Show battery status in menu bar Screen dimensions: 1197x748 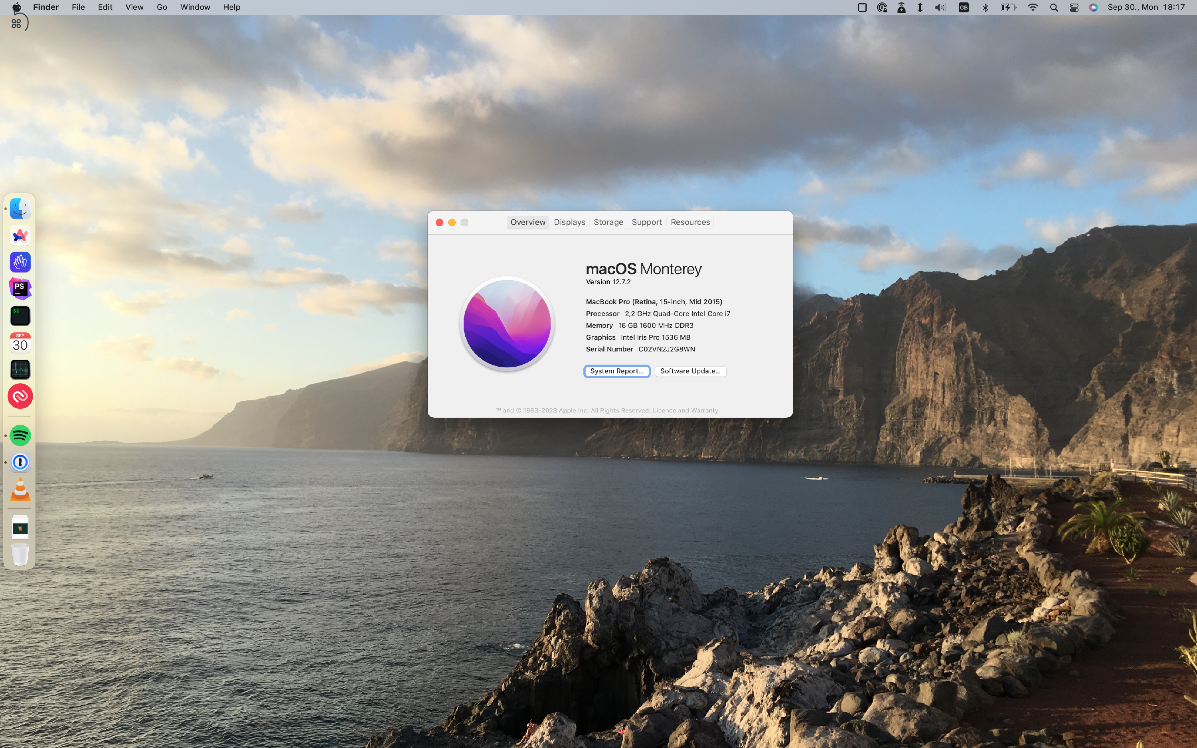(x=1008, y=8)
